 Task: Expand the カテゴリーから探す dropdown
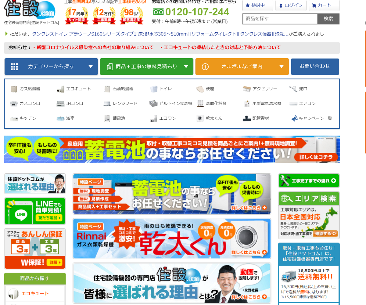(x=51, y=67)
